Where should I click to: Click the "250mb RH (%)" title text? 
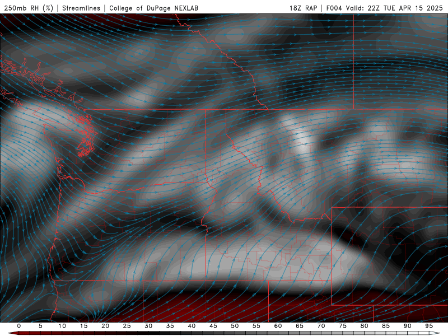pyautogui.click(x=29, y=8)
